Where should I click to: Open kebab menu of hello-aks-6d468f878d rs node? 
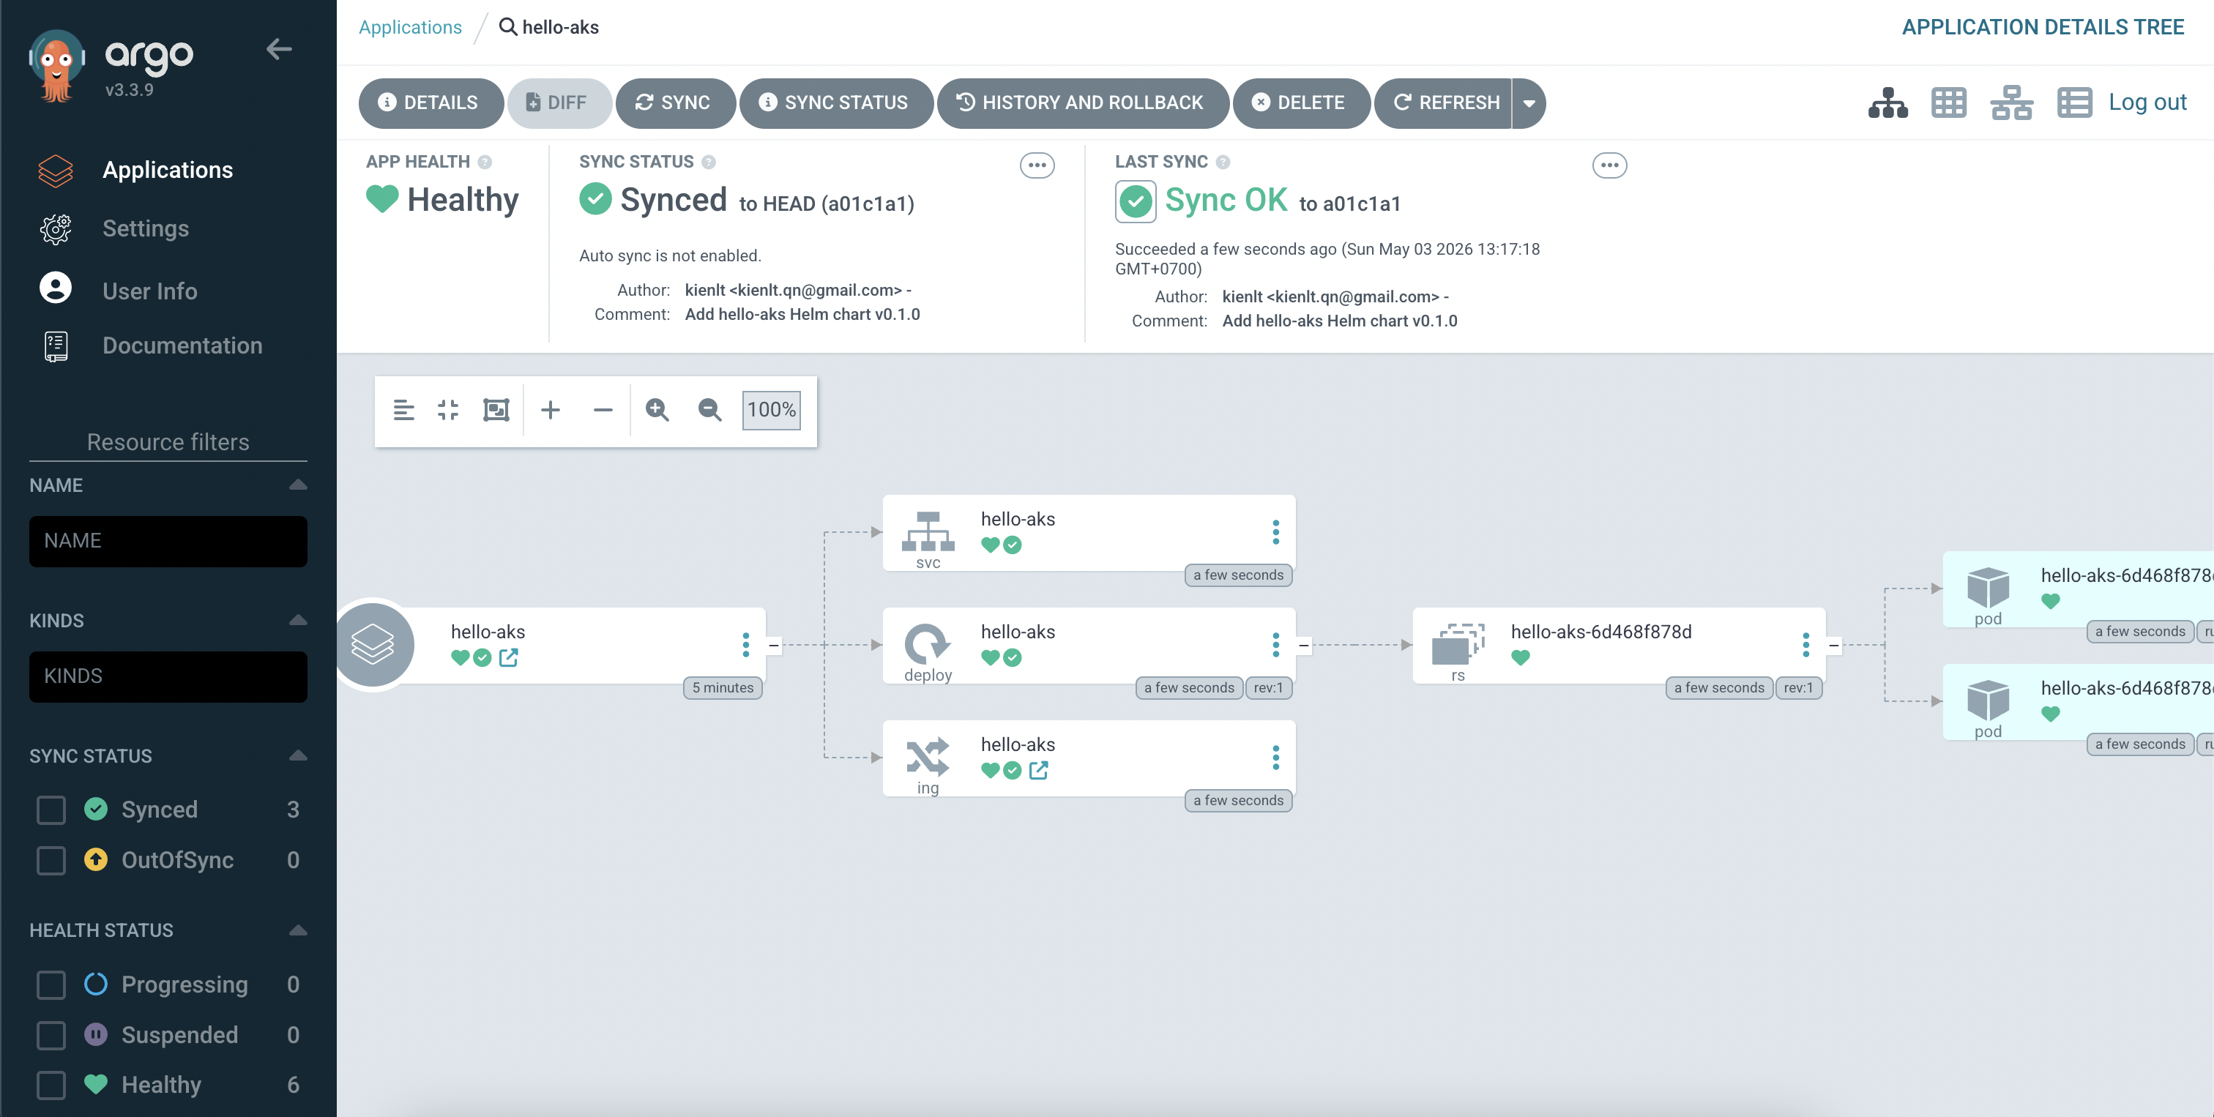point(1805,644)
